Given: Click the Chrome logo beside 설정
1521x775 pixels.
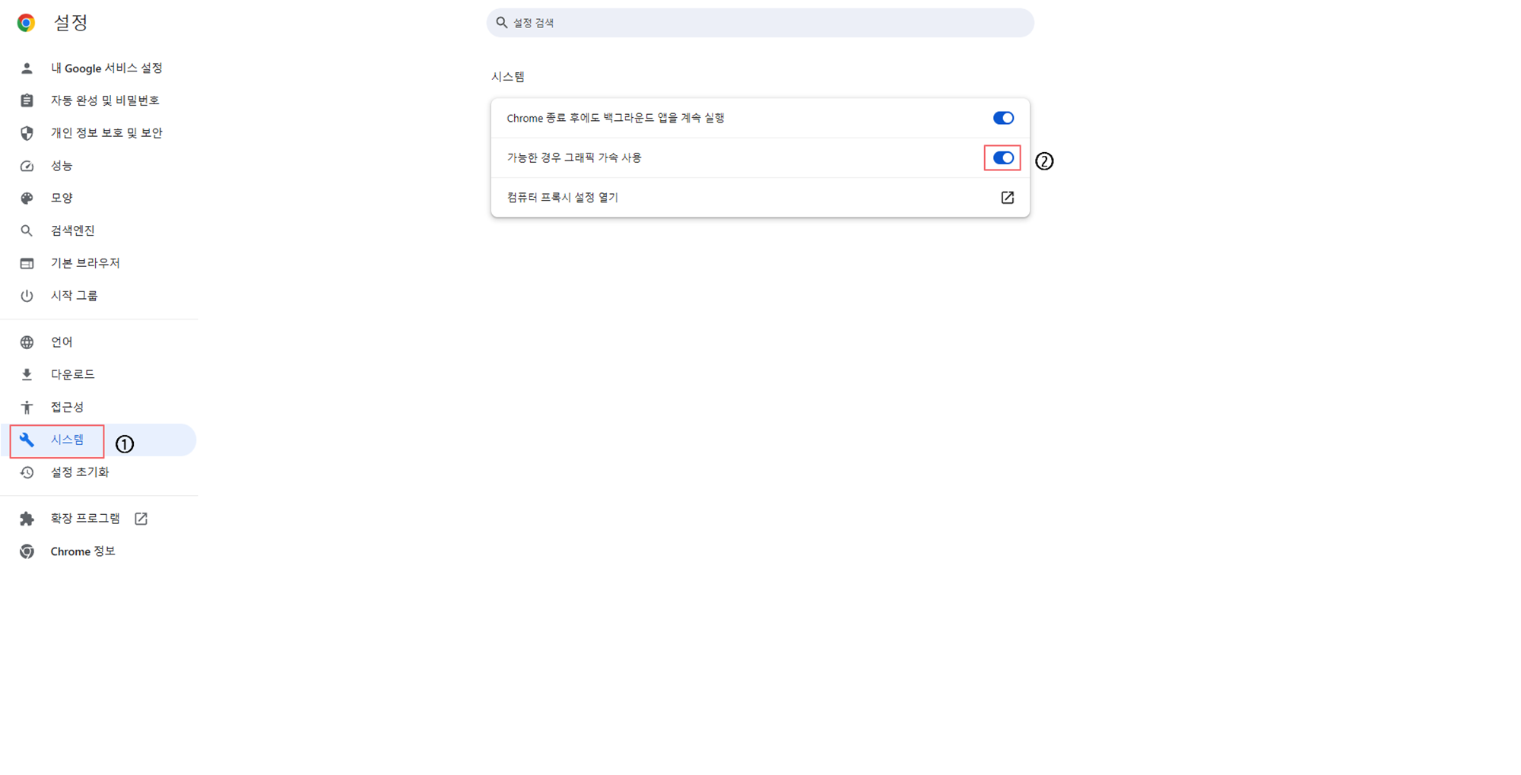Looking at the screenshot, I should tap(26, 23).
